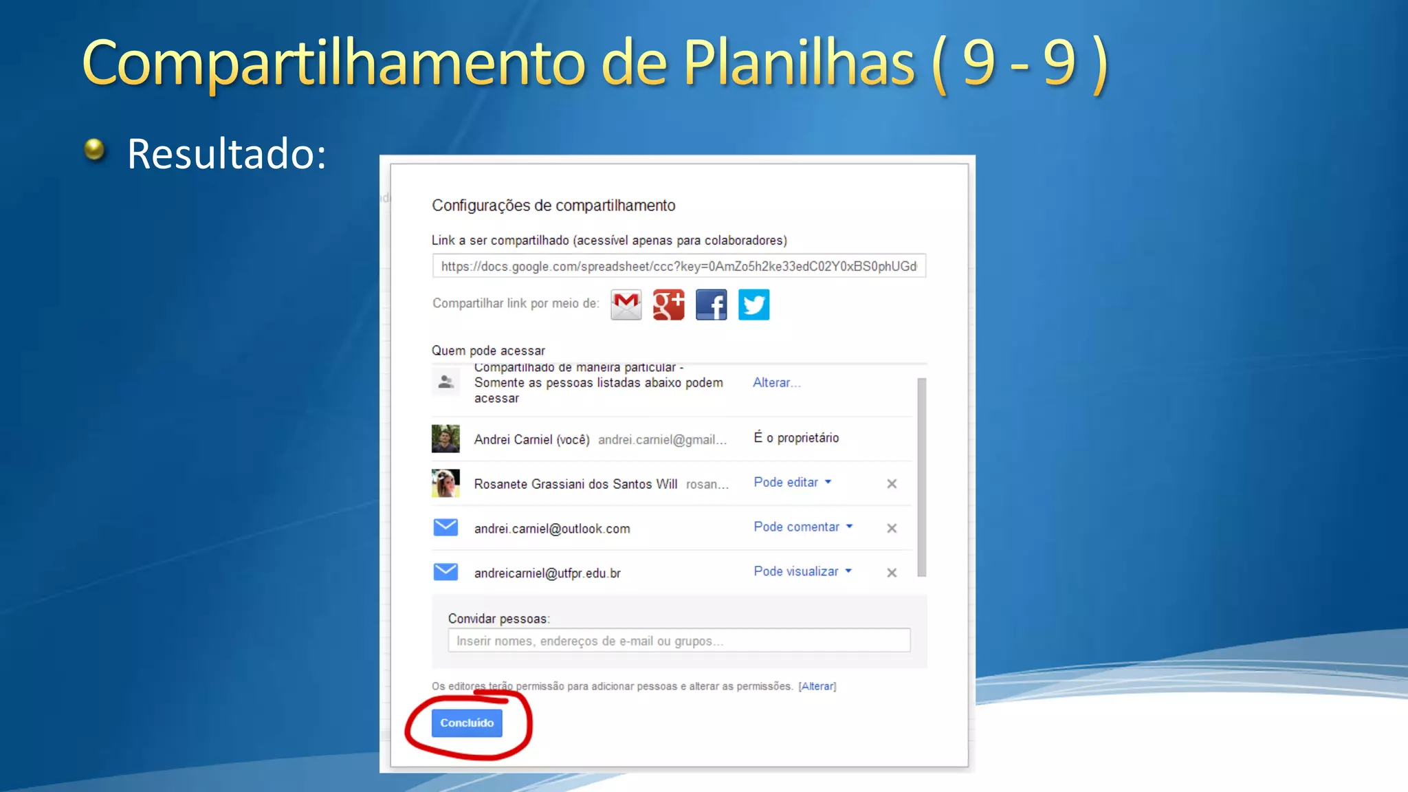The width and height of the screenshot is (1408, 792).
Task: Click 'andreicarniel@utfpr.edu.br' email entry
Action: pyautogui.click(x=547, y=573)
